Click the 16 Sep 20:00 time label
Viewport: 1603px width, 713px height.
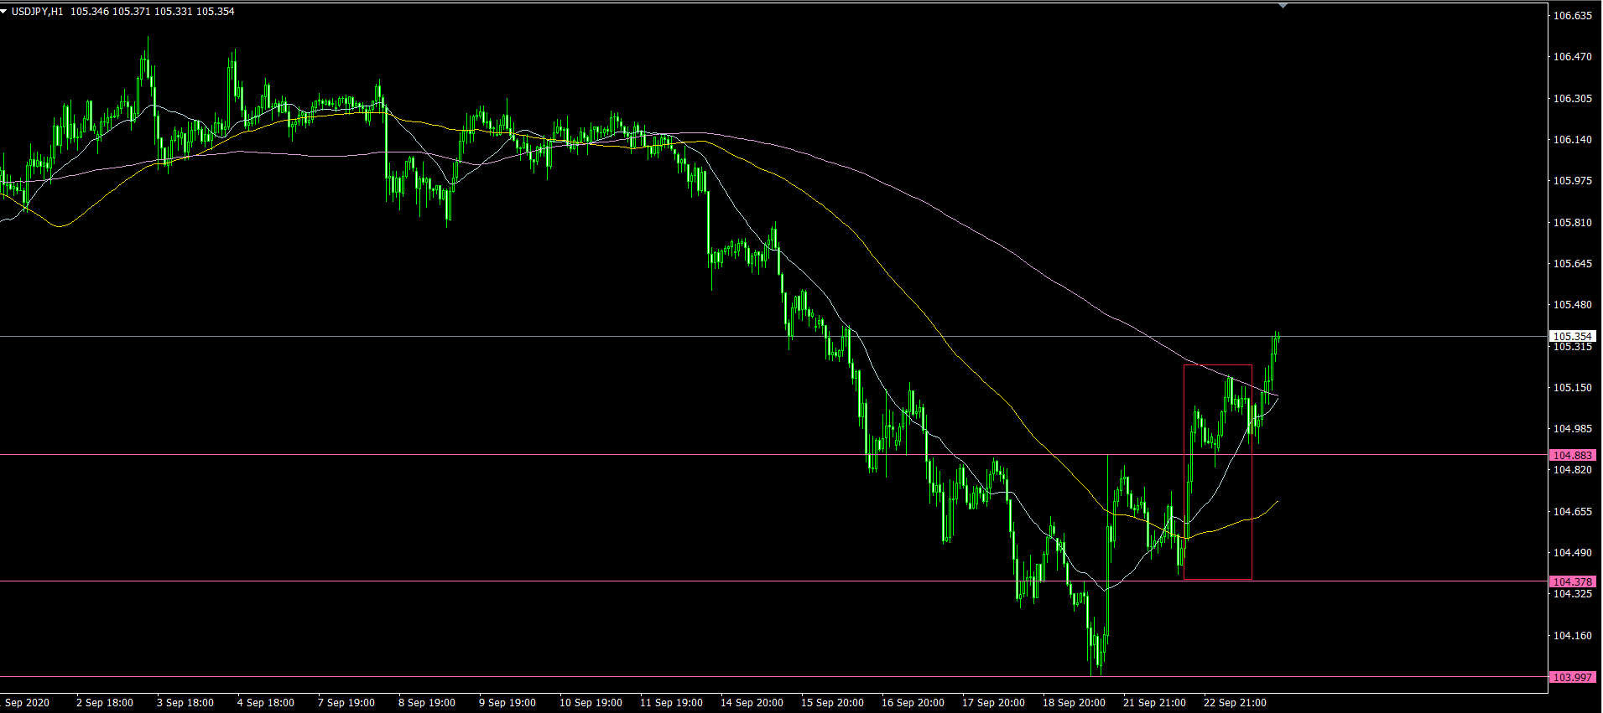(x=913, y=703)
